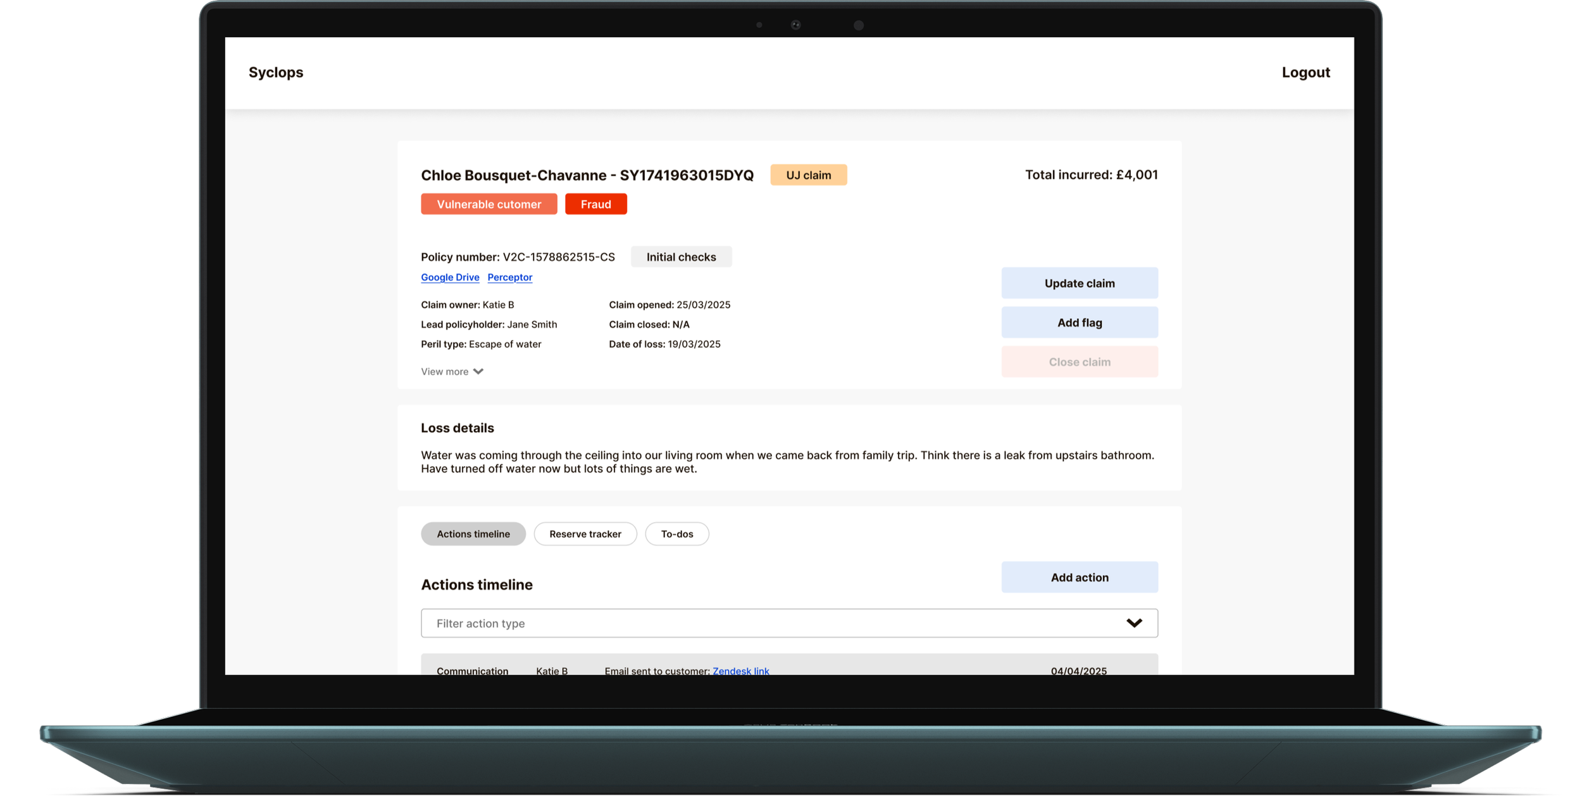1582x796 pixels.
Task: Click the Initial checks status tag
Action: click(681, 257)
